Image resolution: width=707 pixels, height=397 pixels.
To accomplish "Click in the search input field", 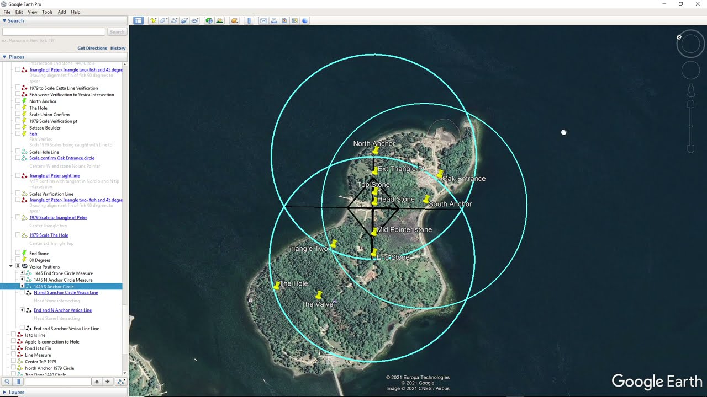I will click(x=54, y=32).
